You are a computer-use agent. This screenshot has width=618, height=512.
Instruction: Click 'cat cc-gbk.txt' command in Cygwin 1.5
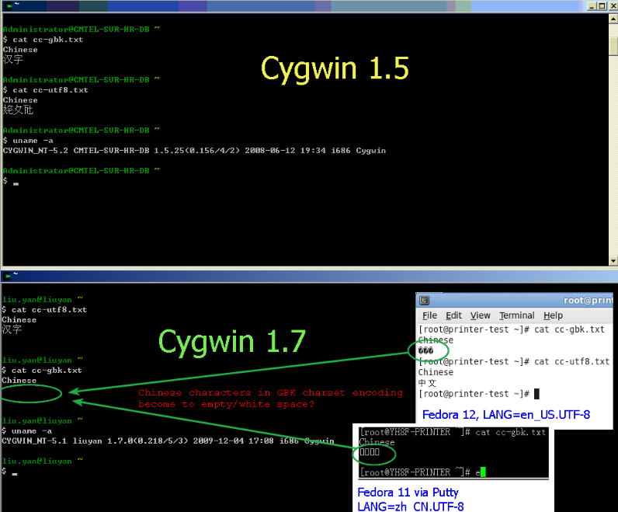[x=47, y=40]
